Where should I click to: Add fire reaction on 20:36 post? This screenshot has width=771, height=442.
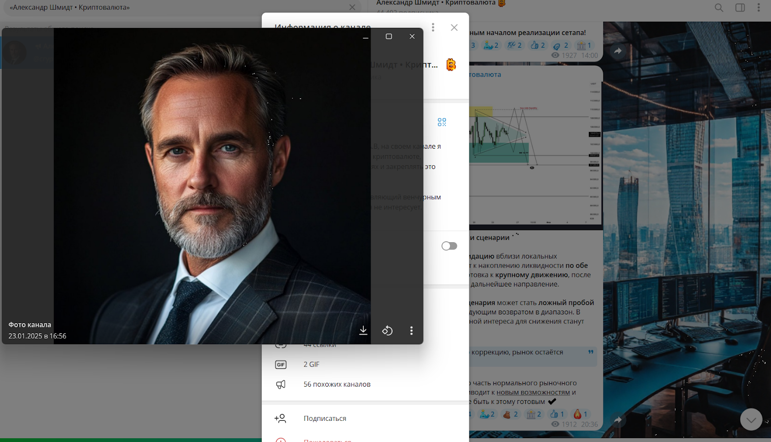(580, 414)
